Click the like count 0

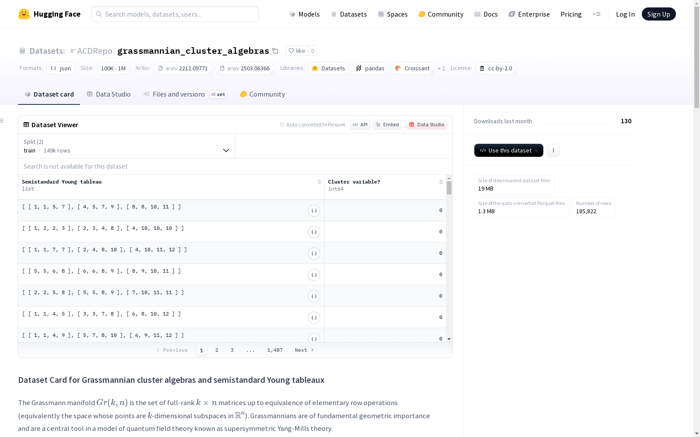pyautogui.click(x=312, y=51)
